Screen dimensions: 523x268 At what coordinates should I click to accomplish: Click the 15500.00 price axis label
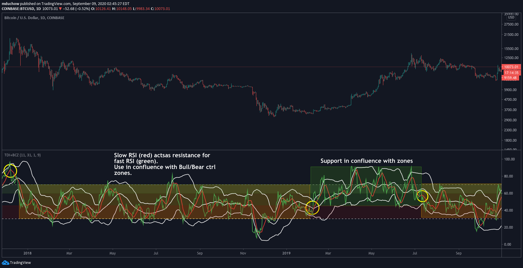[511, 49]
